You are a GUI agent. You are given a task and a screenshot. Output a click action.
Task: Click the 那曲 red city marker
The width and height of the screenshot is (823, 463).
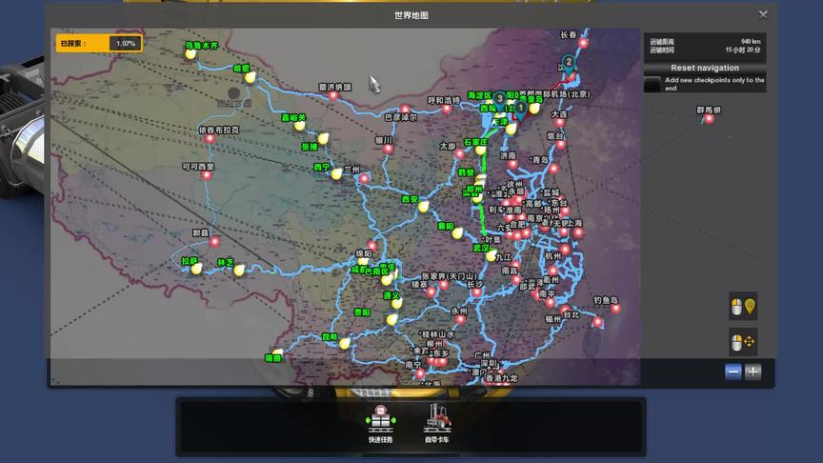point(214,242)
